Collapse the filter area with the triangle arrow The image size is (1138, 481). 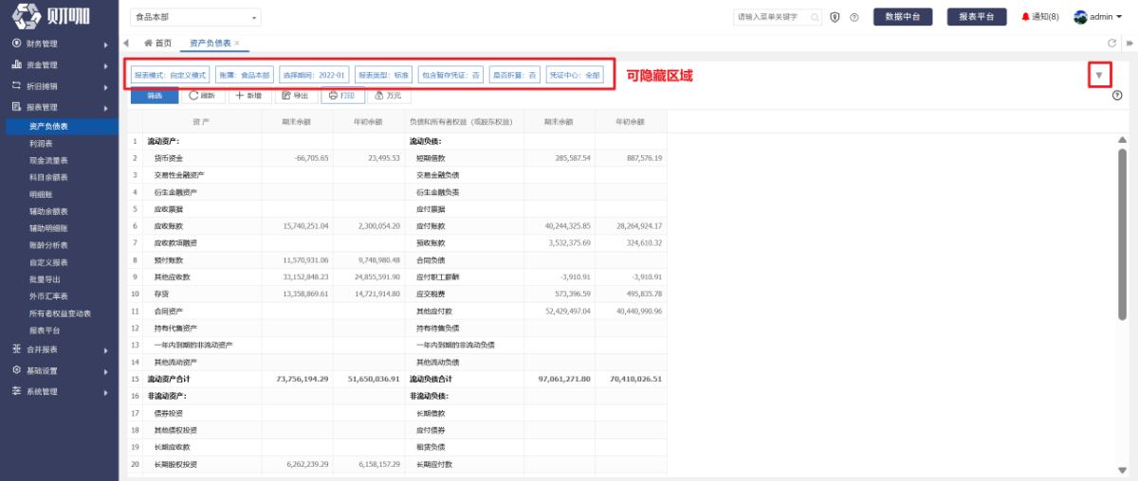(1099, 75)
